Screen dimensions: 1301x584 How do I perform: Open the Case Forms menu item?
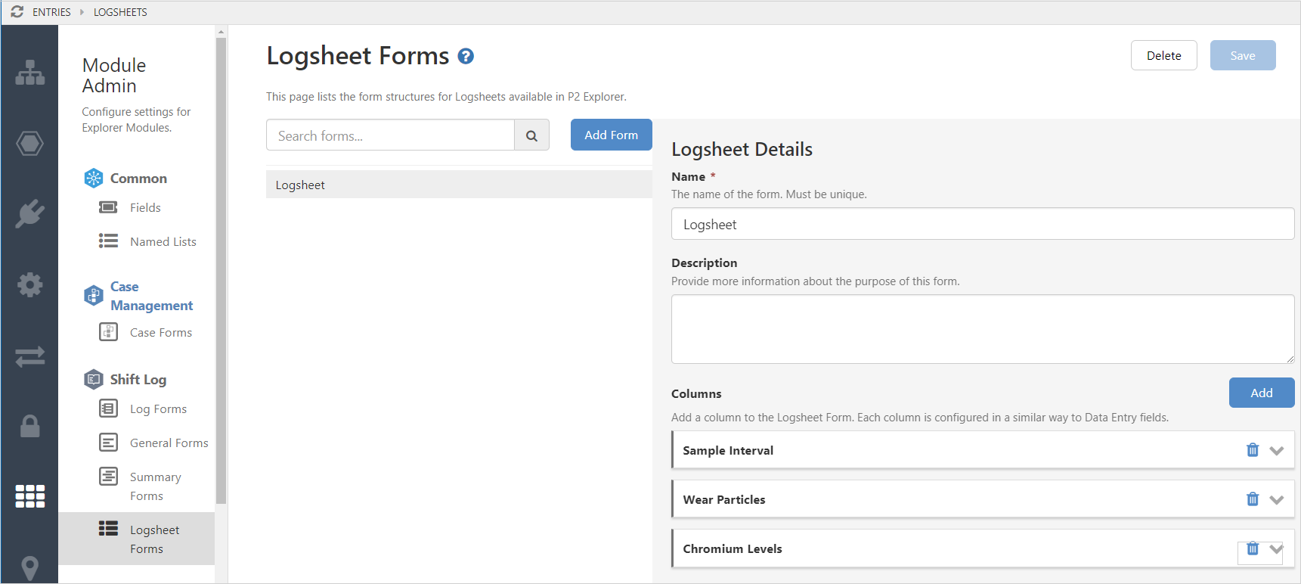[160, 333]
